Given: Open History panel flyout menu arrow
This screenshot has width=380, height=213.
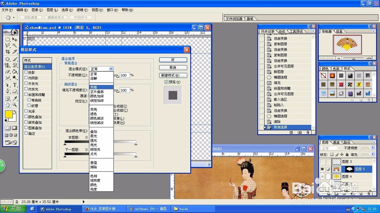Looking at the screenshot, I should click(313, 31).
